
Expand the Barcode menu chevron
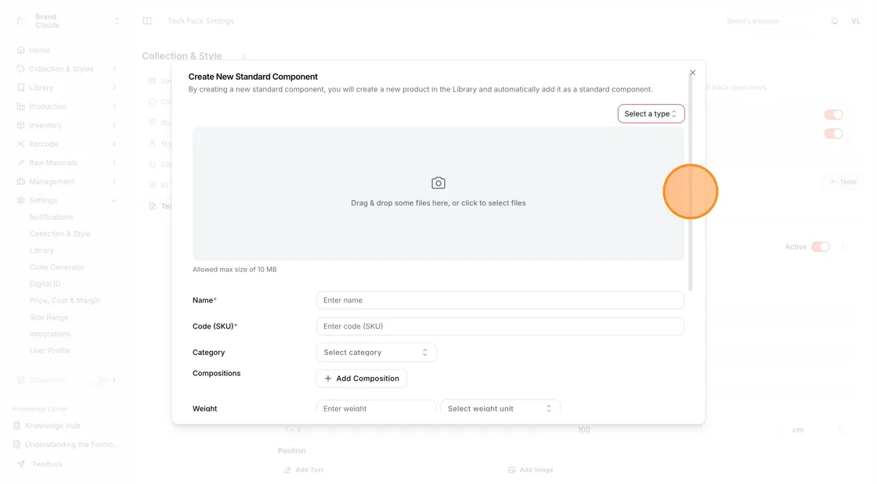(x=114, y=144)
